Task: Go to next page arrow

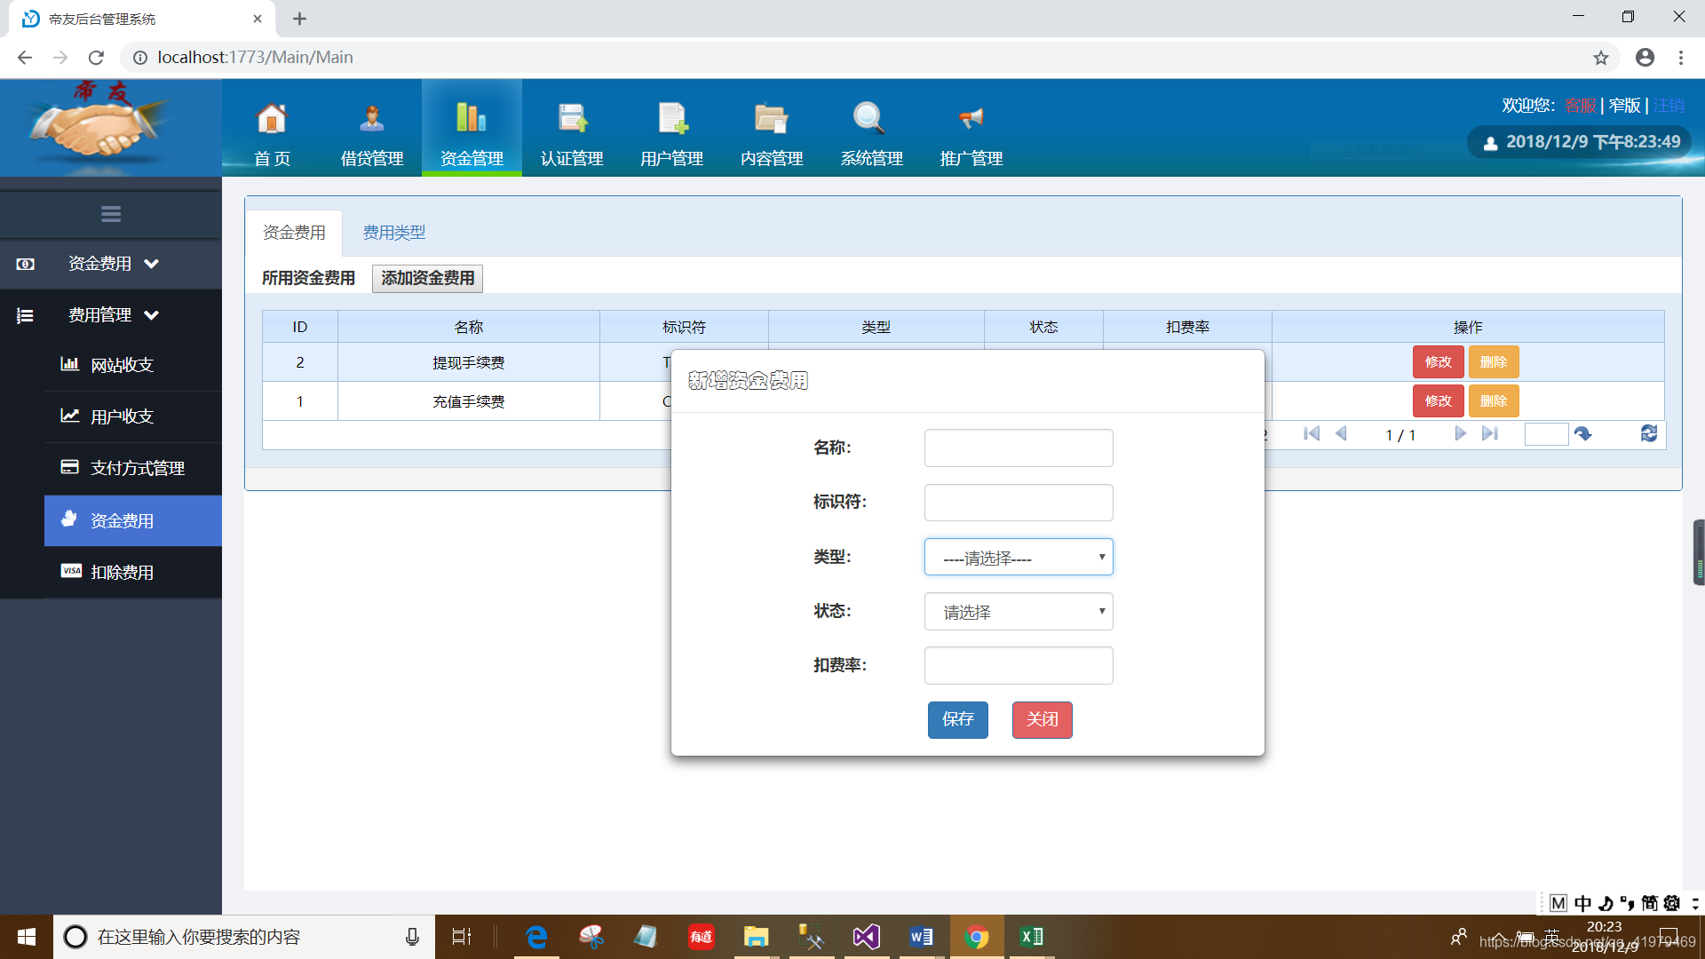Action: [x=1460, y=433]
